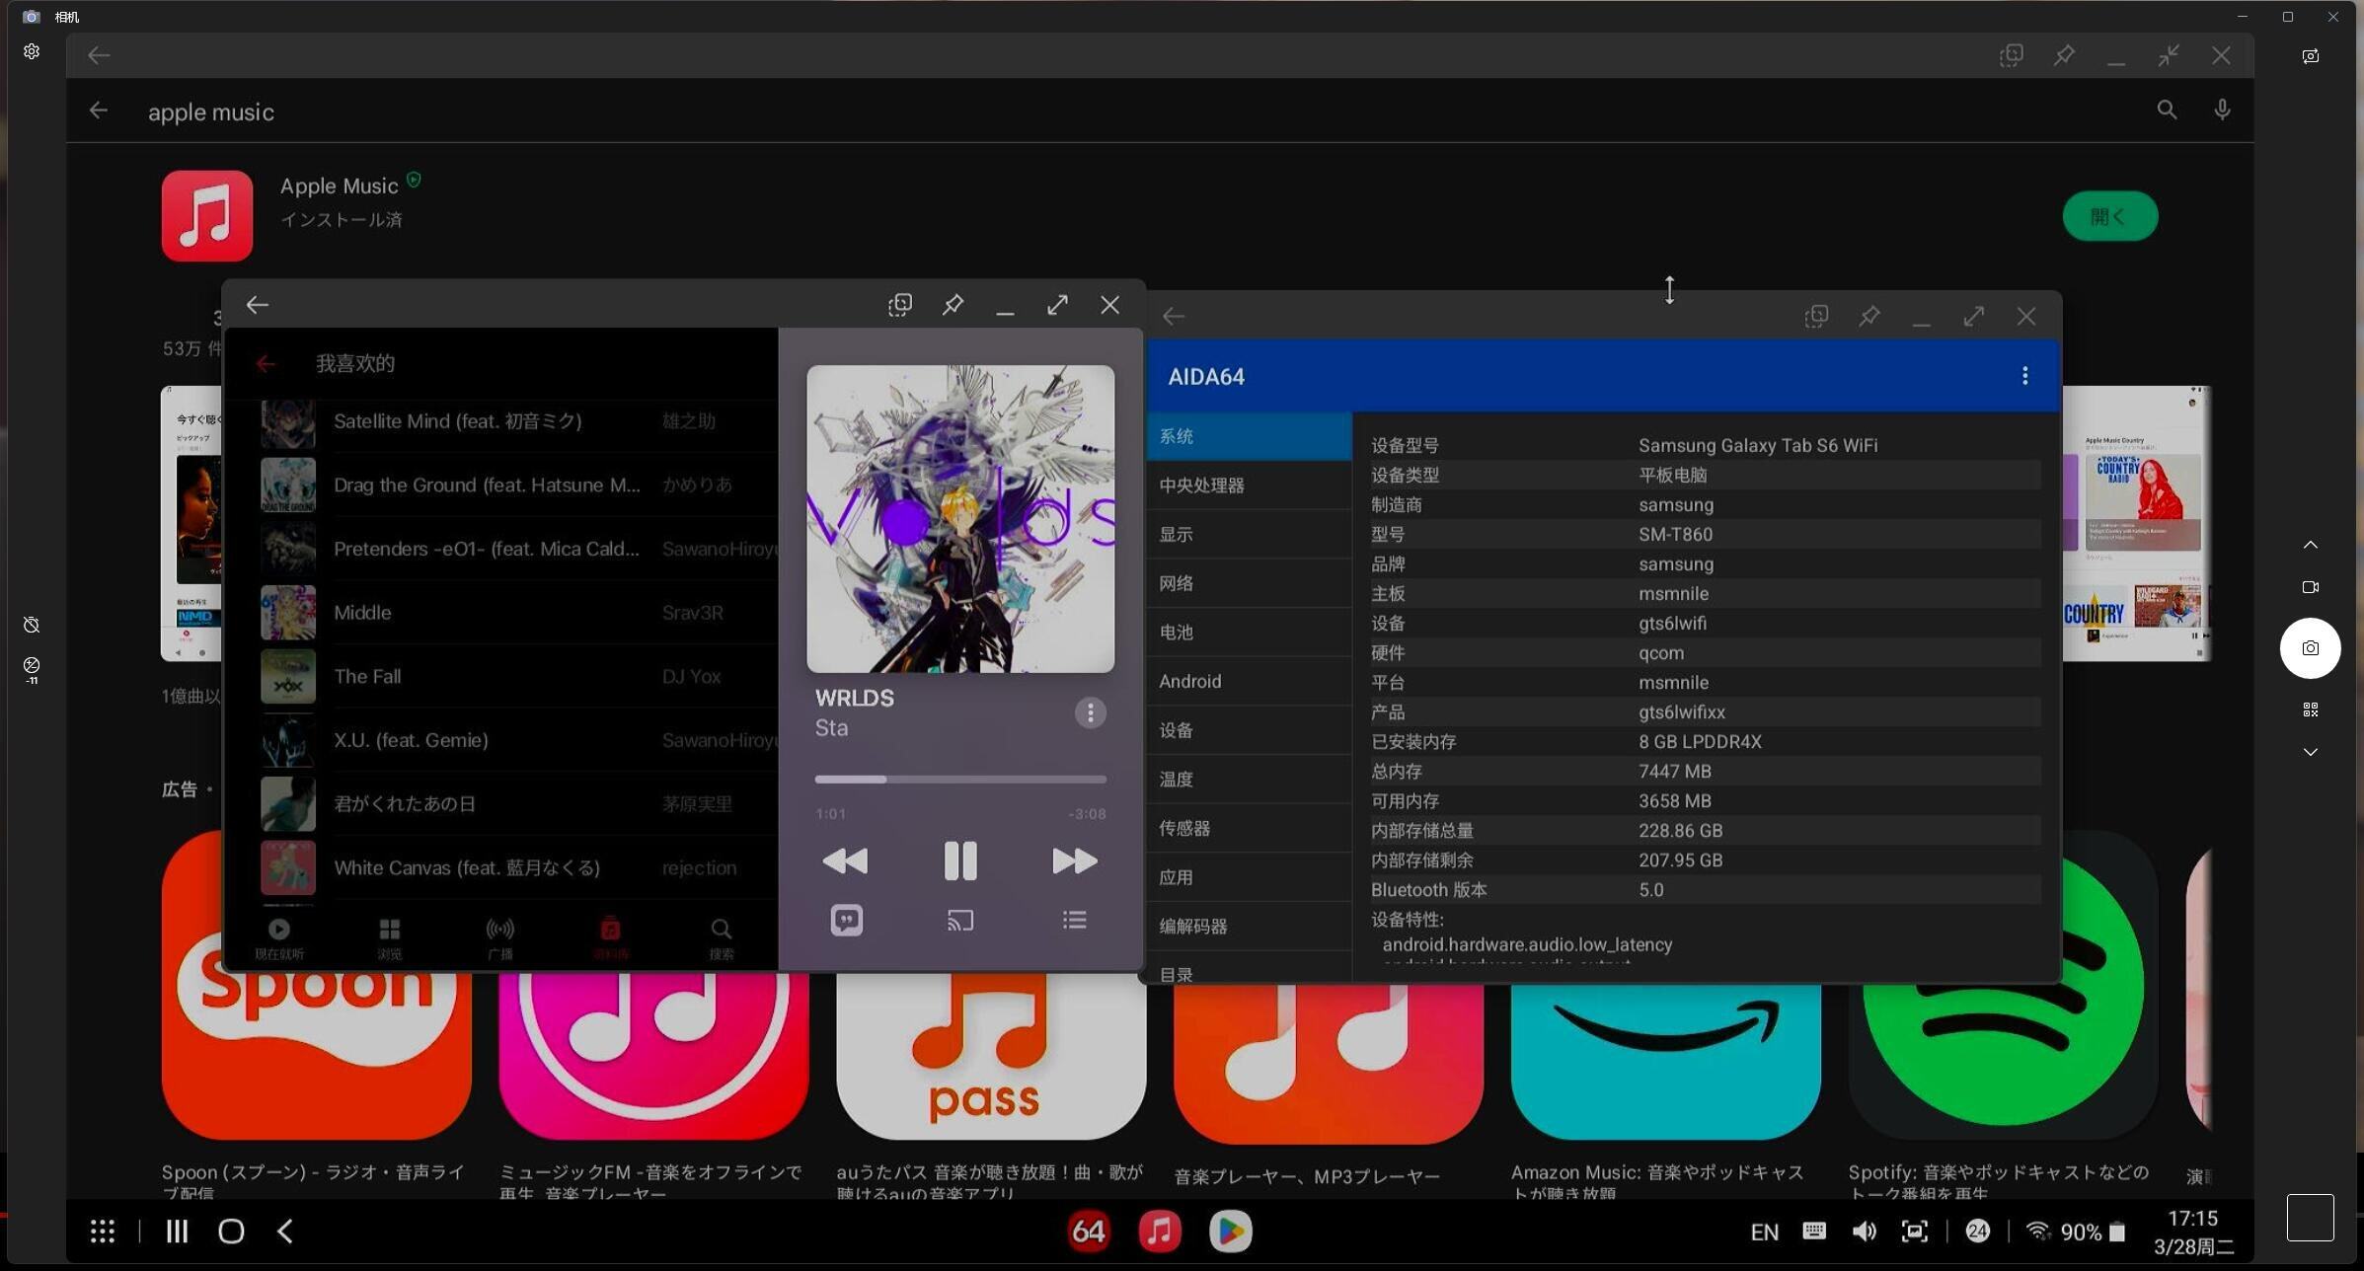The height and width of the screenshot is (1271, 2364).
Task: Open Apple Music from the taskbar
Action: tap(1159, 1232)
